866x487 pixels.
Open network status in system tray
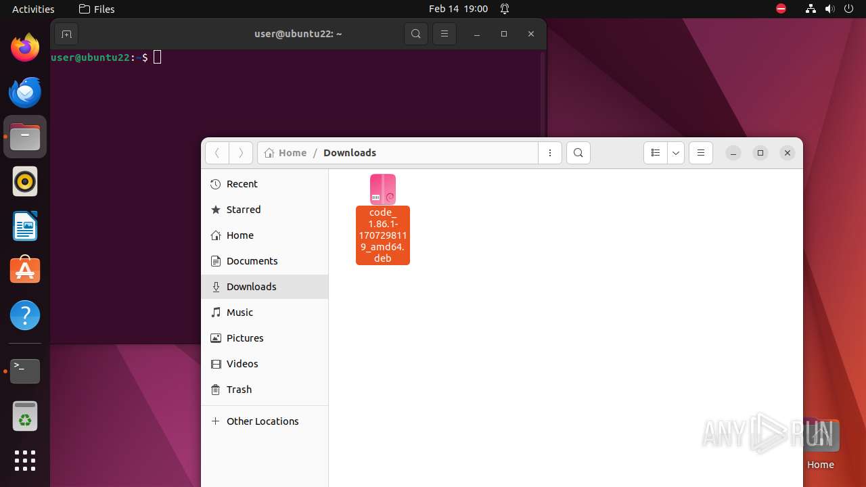point(811,9)
